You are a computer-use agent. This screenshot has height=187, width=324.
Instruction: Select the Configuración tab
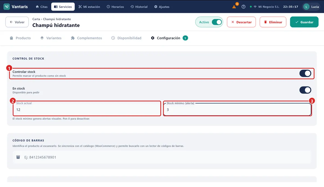(169, 38)
